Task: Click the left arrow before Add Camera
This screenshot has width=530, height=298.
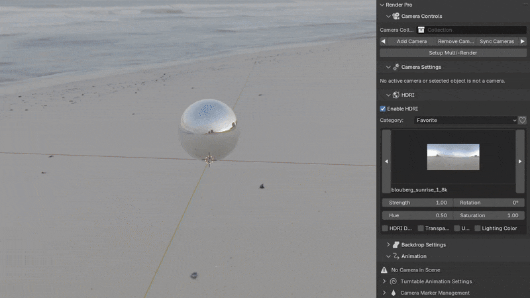Action: [x=383, y=41]
